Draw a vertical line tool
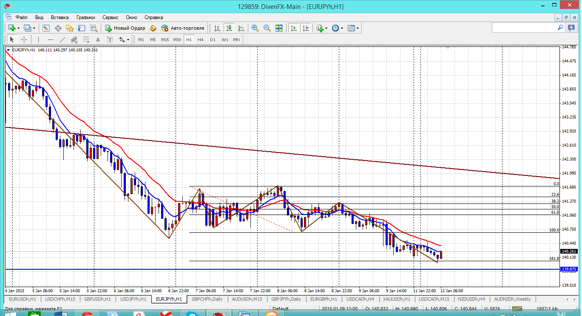This screenshot has height=316, width=582. (38, 39)
